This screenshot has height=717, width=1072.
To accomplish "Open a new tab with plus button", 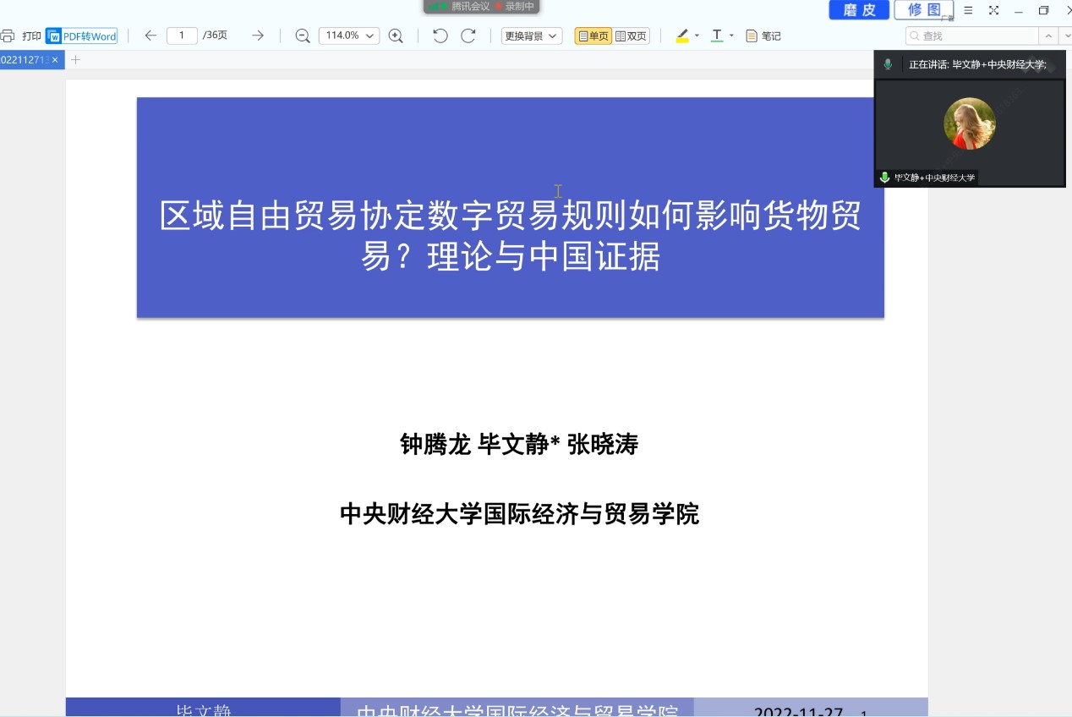I will 75,59.
